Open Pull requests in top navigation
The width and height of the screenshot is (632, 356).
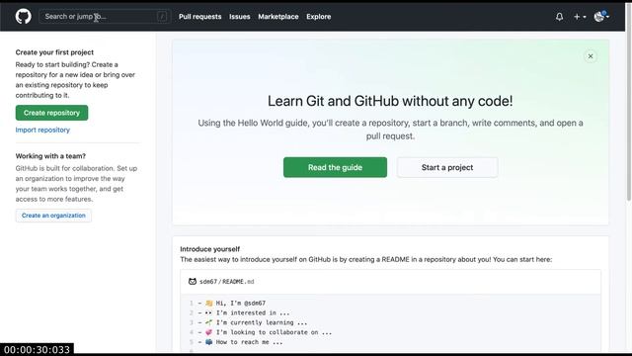199,17
